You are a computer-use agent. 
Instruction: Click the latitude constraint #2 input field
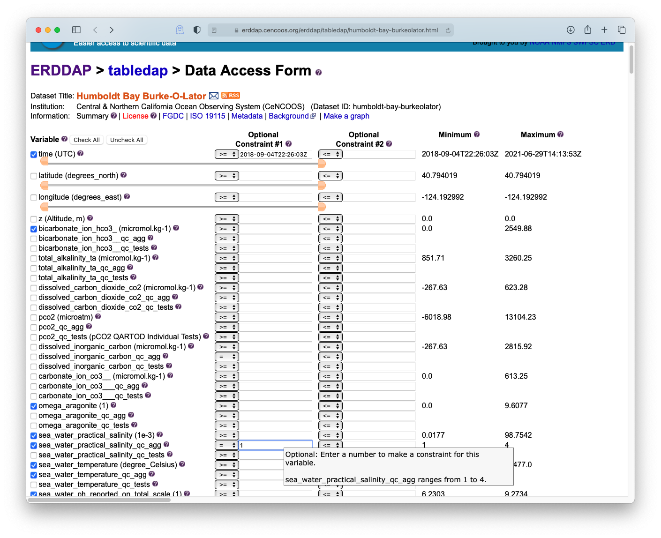point(379,176)
